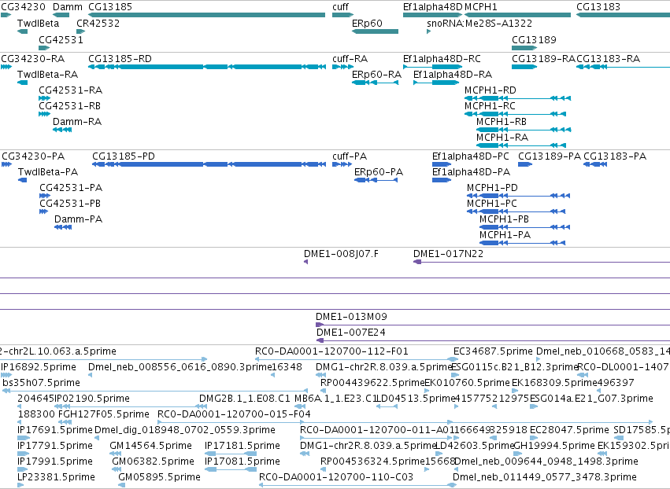Select the CG13185 gene label
Viewport: 670px width, 489px height.
tap(110, 7)
